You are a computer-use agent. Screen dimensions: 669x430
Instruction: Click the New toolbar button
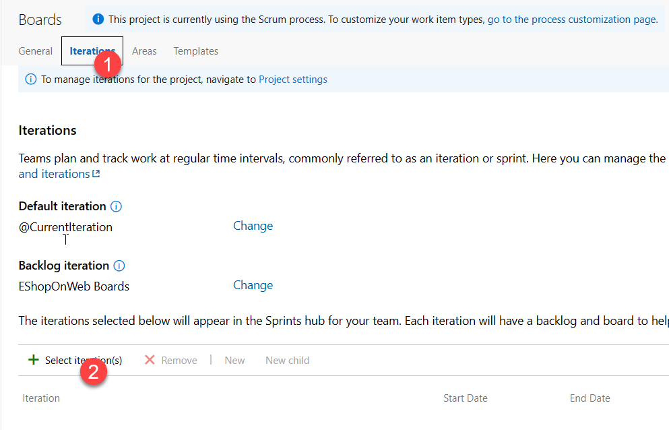click(234, 361)
